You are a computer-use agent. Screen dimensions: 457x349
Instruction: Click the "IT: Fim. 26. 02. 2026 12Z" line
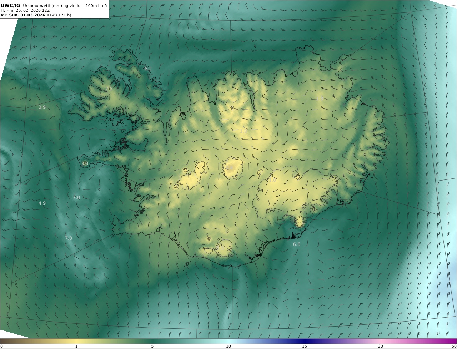(25, 10)
